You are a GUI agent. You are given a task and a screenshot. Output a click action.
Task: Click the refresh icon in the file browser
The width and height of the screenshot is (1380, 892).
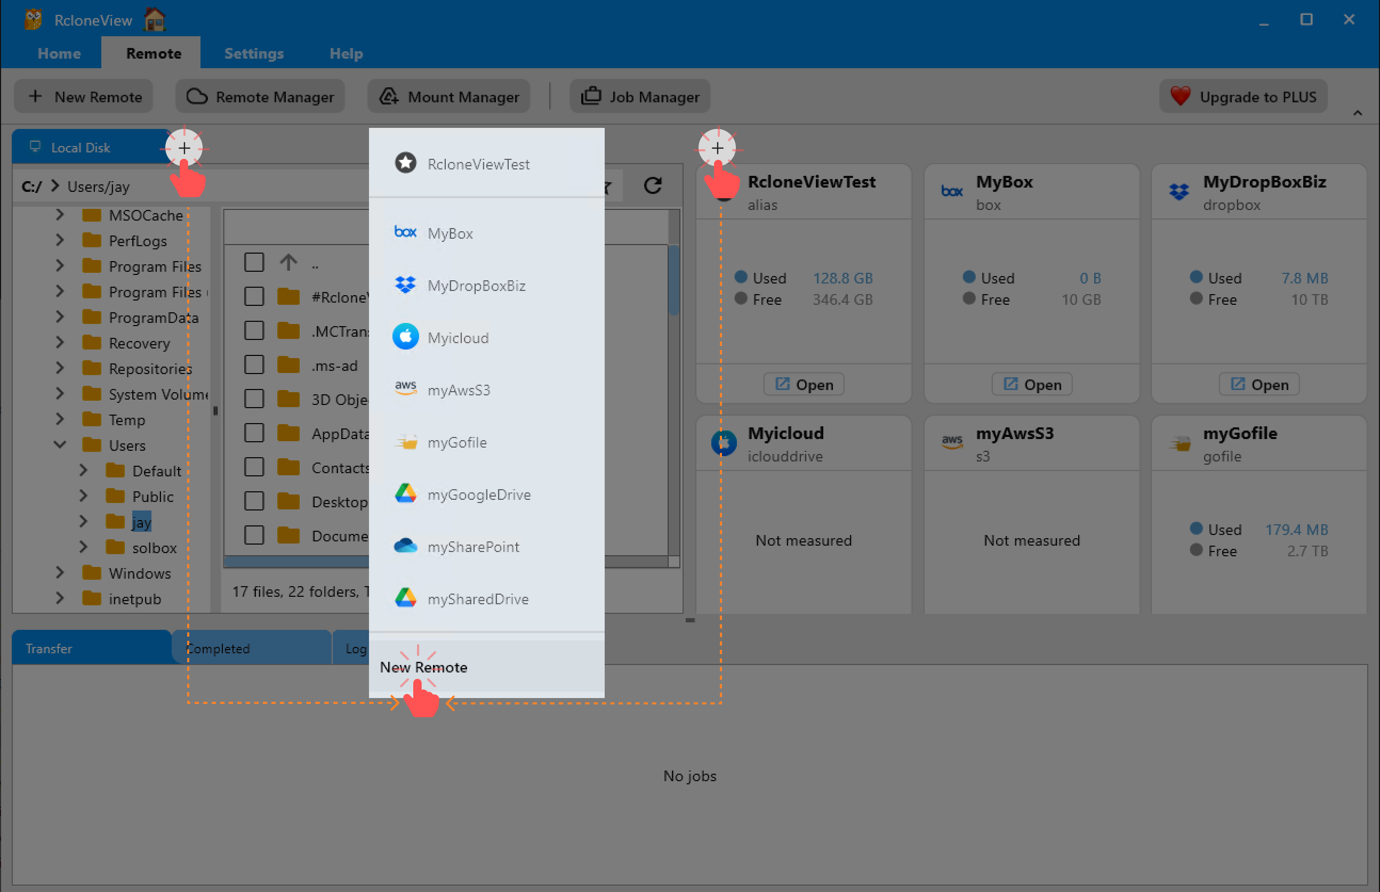[654, 185]
